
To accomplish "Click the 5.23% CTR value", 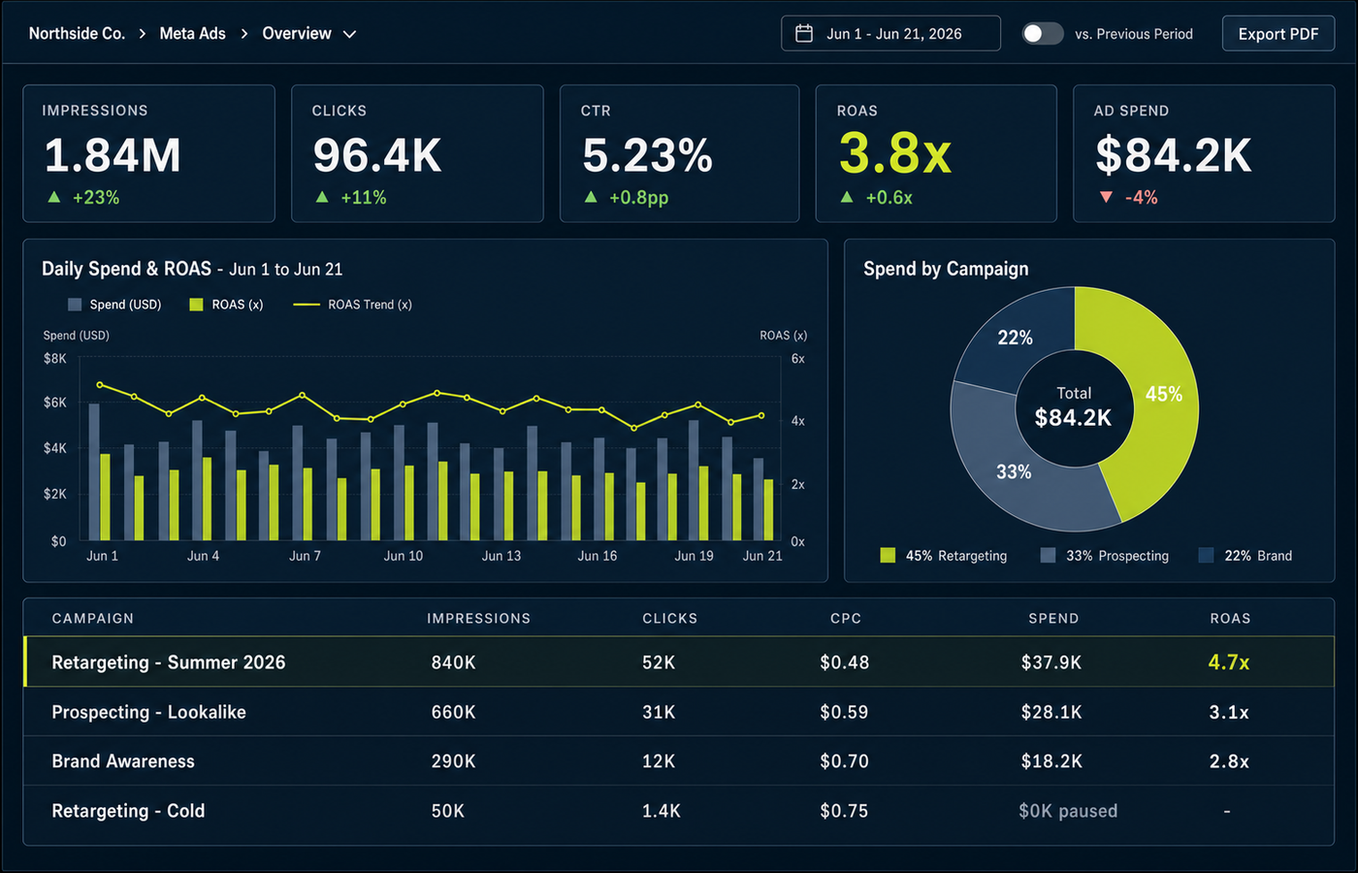I will click(648, 155).
